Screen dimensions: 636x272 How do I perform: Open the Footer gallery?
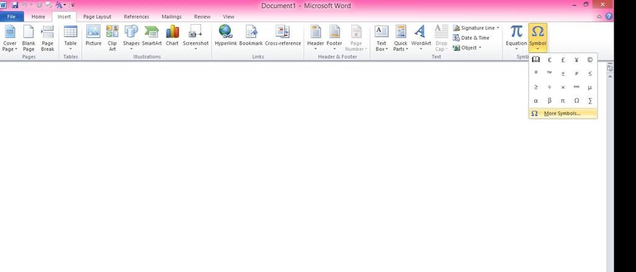click(x=334, y=38)
